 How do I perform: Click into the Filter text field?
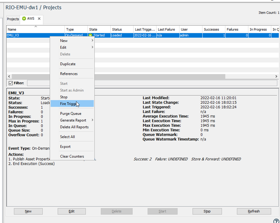coord(152,83)
